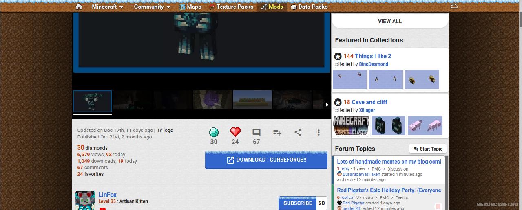Open the three-dot more options menu
Screen dimensions: 522x210
319,133
